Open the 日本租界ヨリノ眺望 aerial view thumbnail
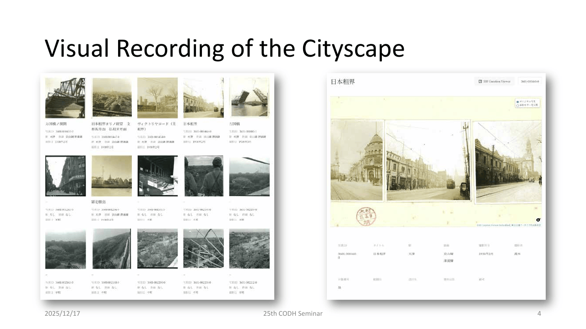 coord(112,98)
